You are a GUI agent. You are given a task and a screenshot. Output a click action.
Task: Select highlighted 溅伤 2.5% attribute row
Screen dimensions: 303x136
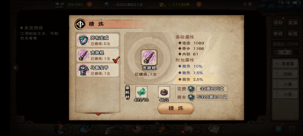[x=198, y=79]
